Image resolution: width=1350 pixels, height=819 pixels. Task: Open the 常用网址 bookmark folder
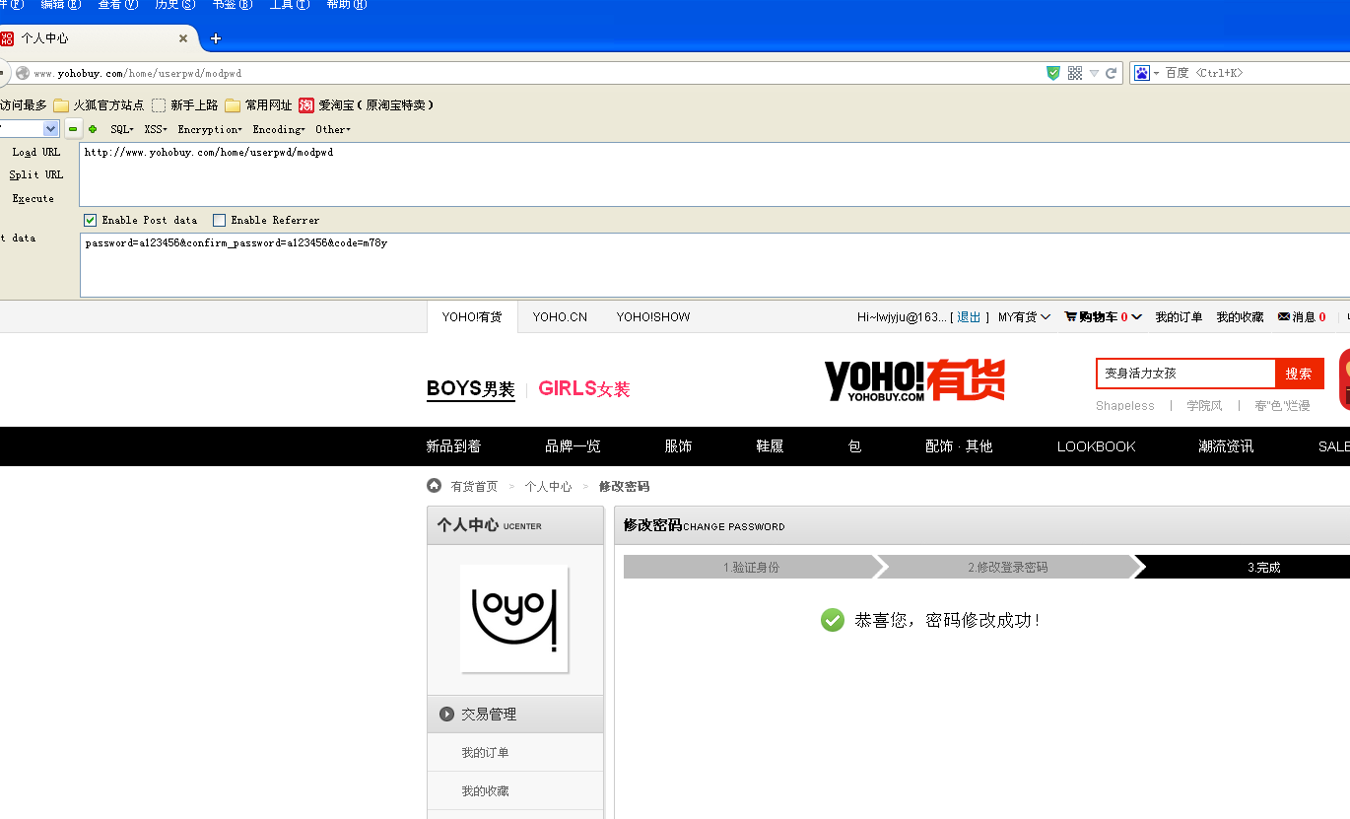point(259,105)
